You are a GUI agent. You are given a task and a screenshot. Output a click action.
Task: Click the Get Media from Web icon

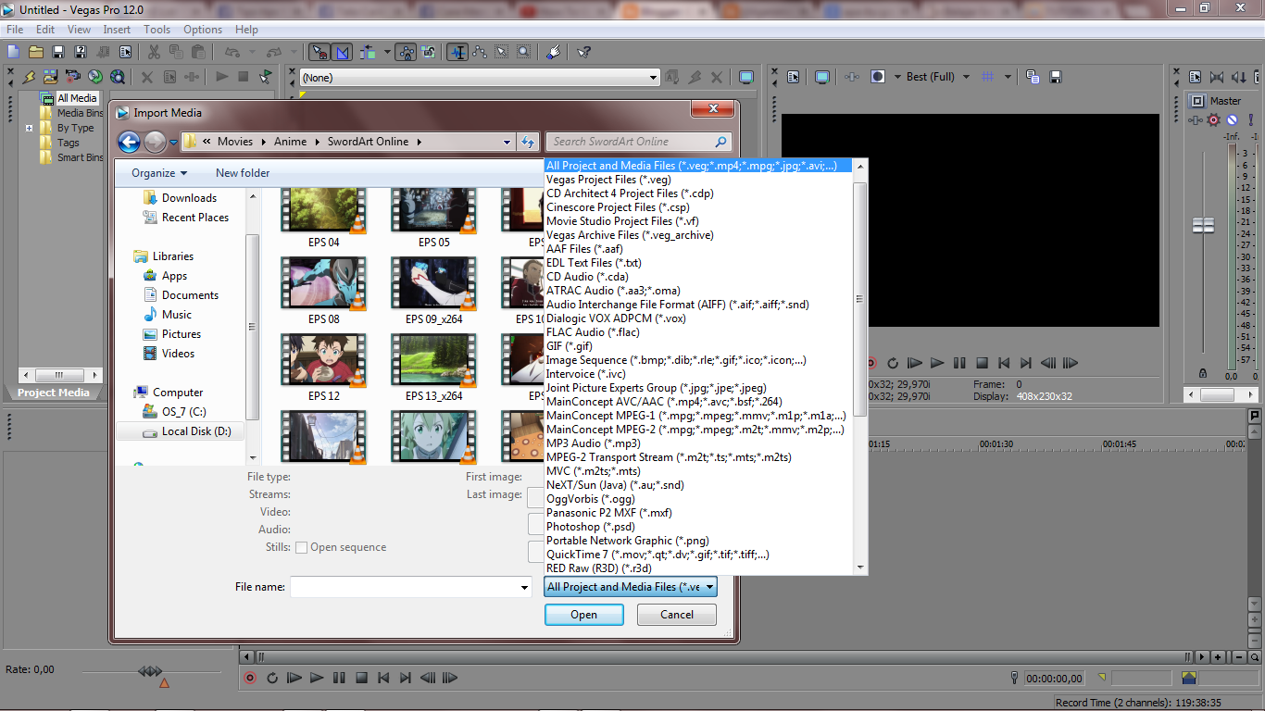pos(118,77)
